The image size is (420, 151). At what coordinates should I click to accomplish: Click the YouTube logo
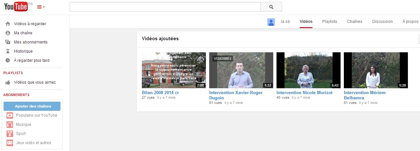(x=16, y=7)
